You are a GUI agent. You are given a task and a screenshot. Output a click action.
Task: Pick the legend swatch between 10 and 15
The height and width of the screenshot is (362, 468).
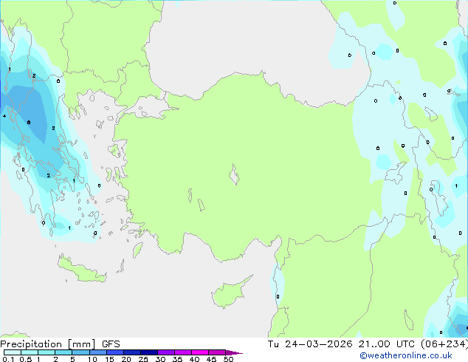pos(97,352)
